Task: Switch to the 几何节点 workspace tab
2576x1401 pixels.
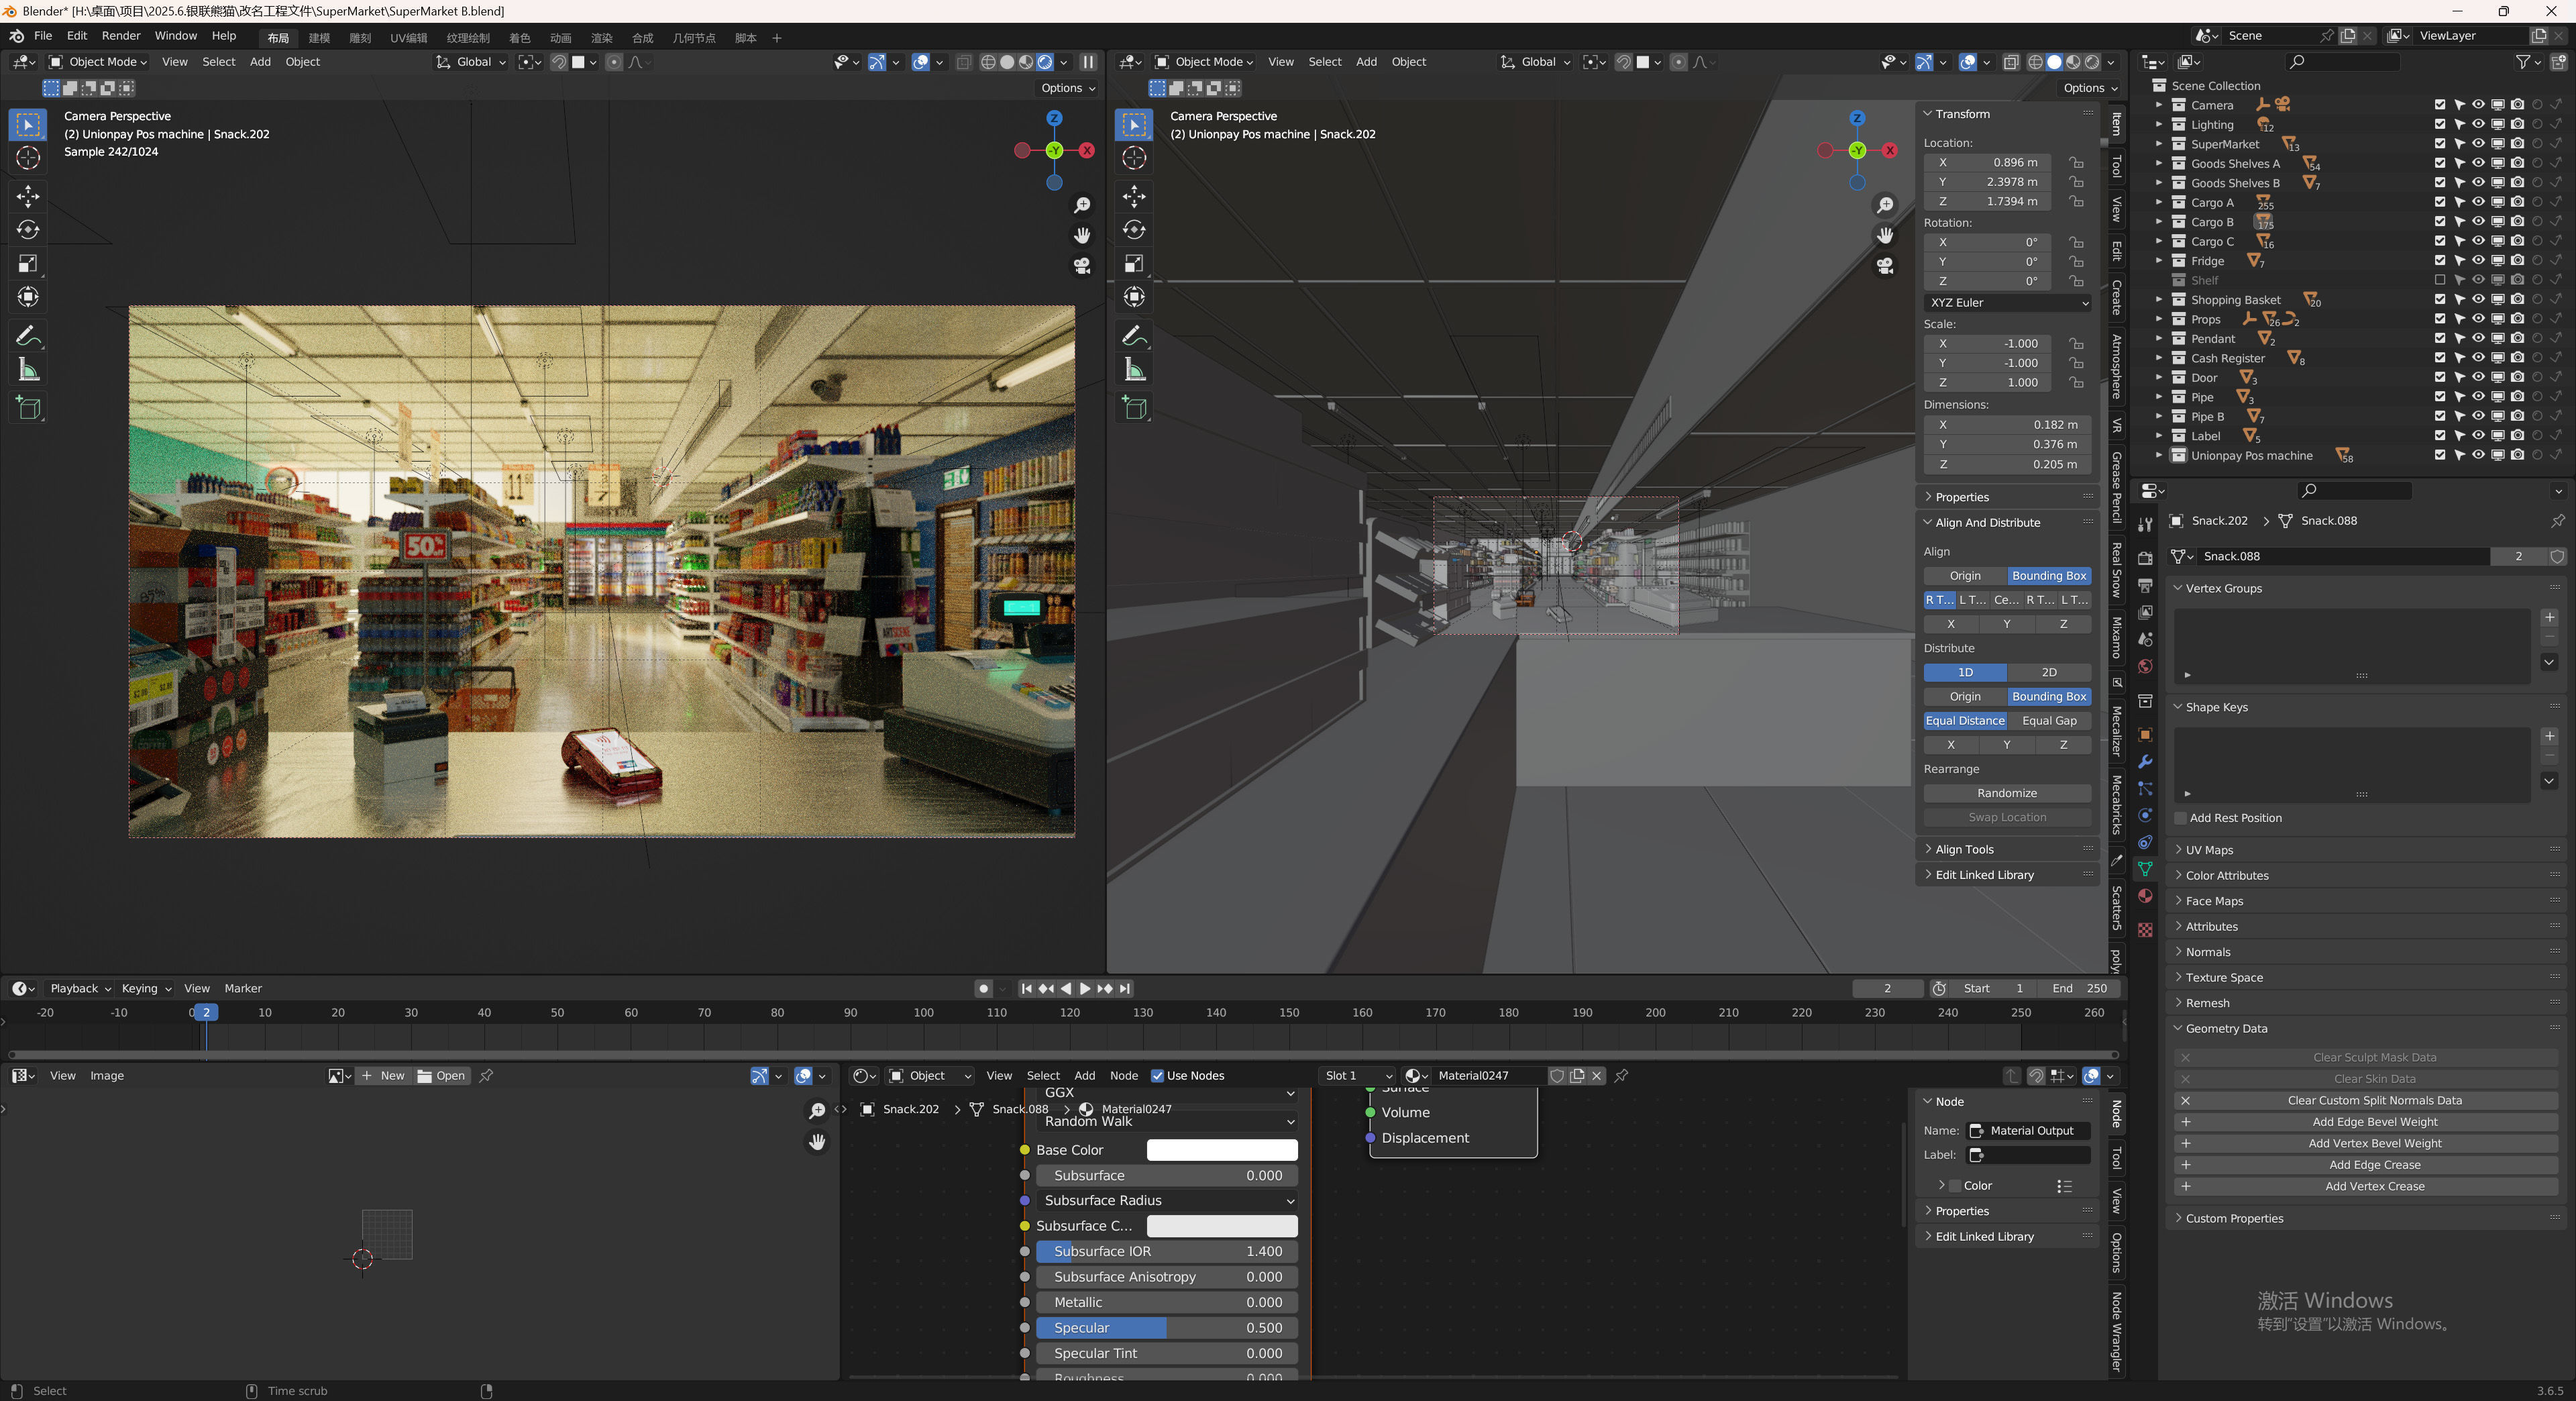Action: tap(694, 38)
